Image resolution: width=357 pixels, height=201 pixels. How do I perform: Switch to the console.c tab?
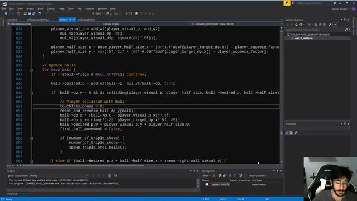coord(12,20)
